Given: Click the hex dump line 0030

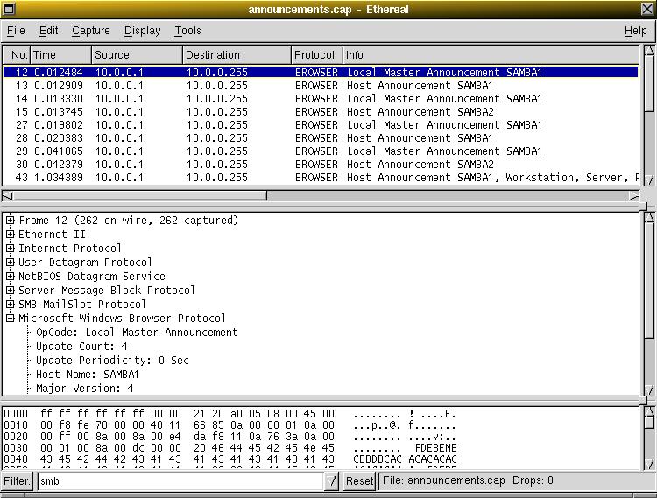Looking at the screenshot, I should coord(230,448).
